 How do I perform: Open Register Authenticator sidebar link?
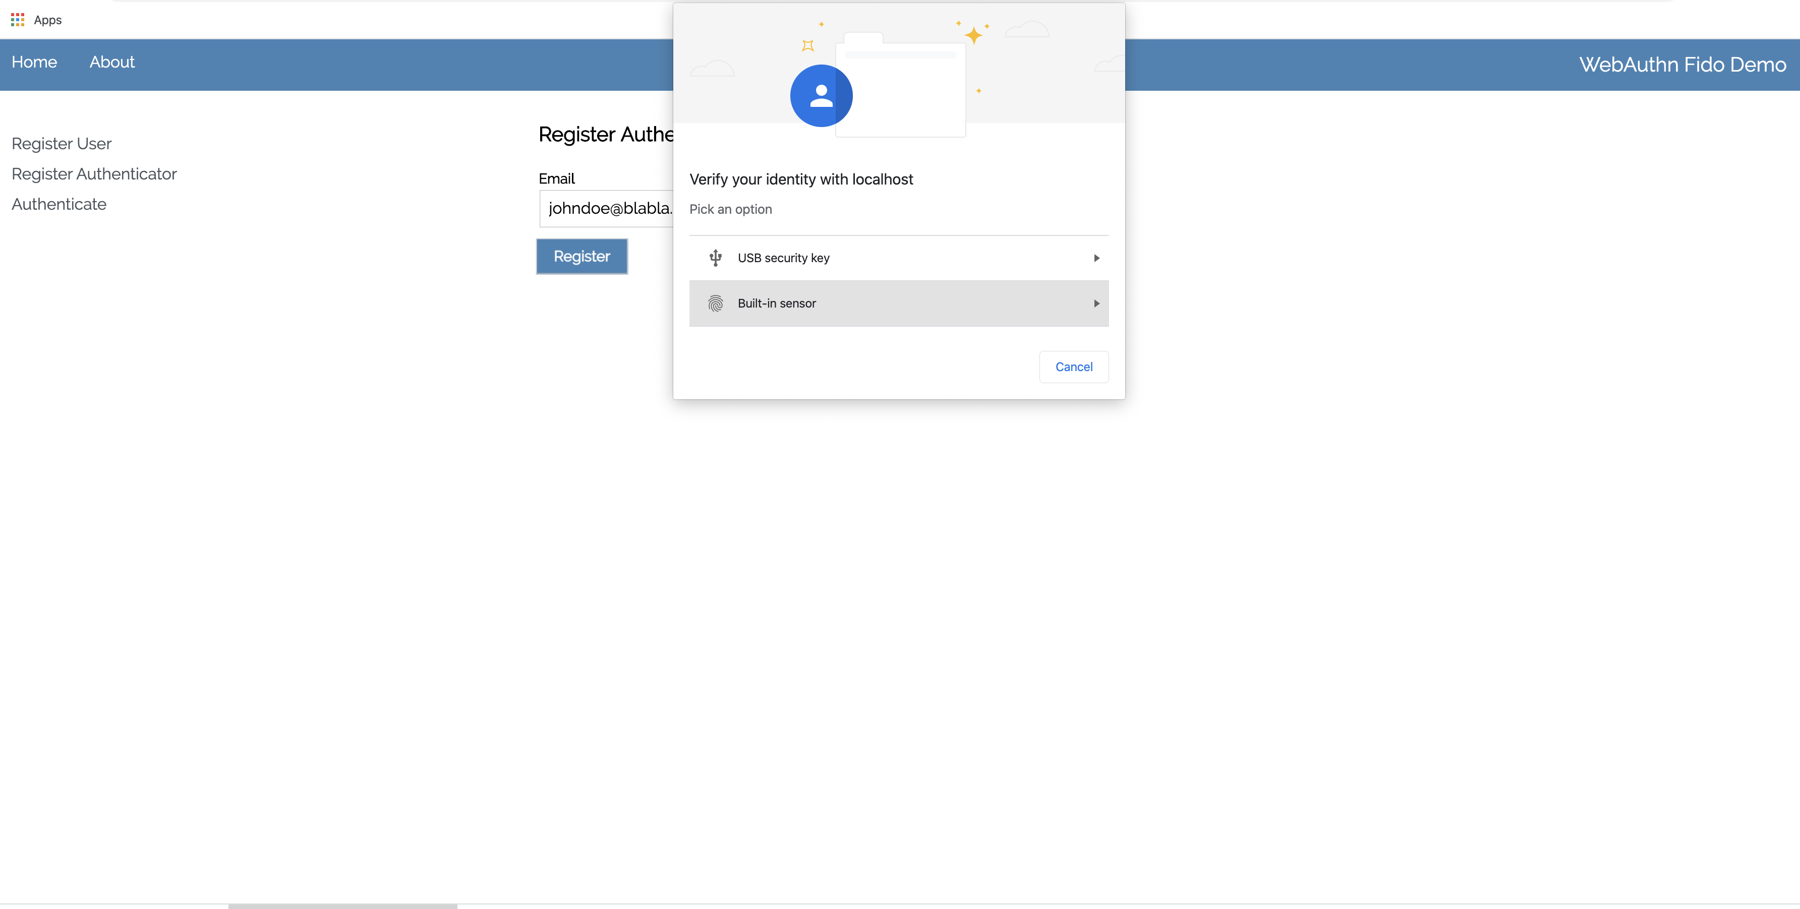tap(94, 174)
